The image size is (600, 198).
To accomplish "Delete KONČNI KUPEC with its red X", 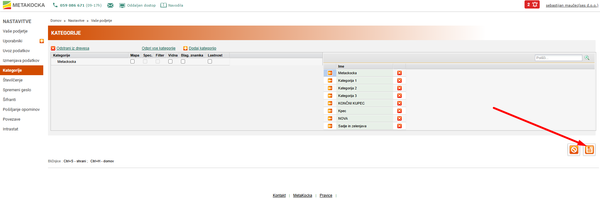I will click(x=399, y=103).
